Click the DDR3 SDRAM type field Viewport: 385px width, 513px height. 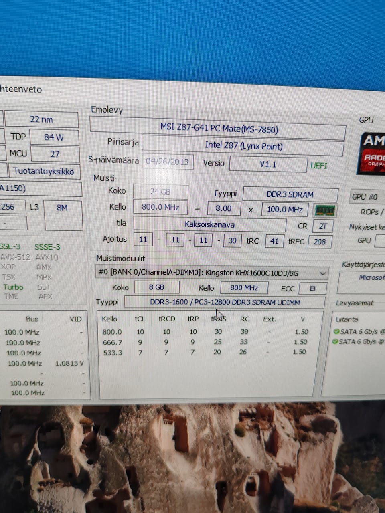(x=290, y=194)
